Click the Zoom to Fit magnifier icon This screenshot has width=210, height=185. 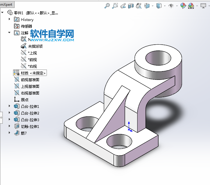(107, 6)
